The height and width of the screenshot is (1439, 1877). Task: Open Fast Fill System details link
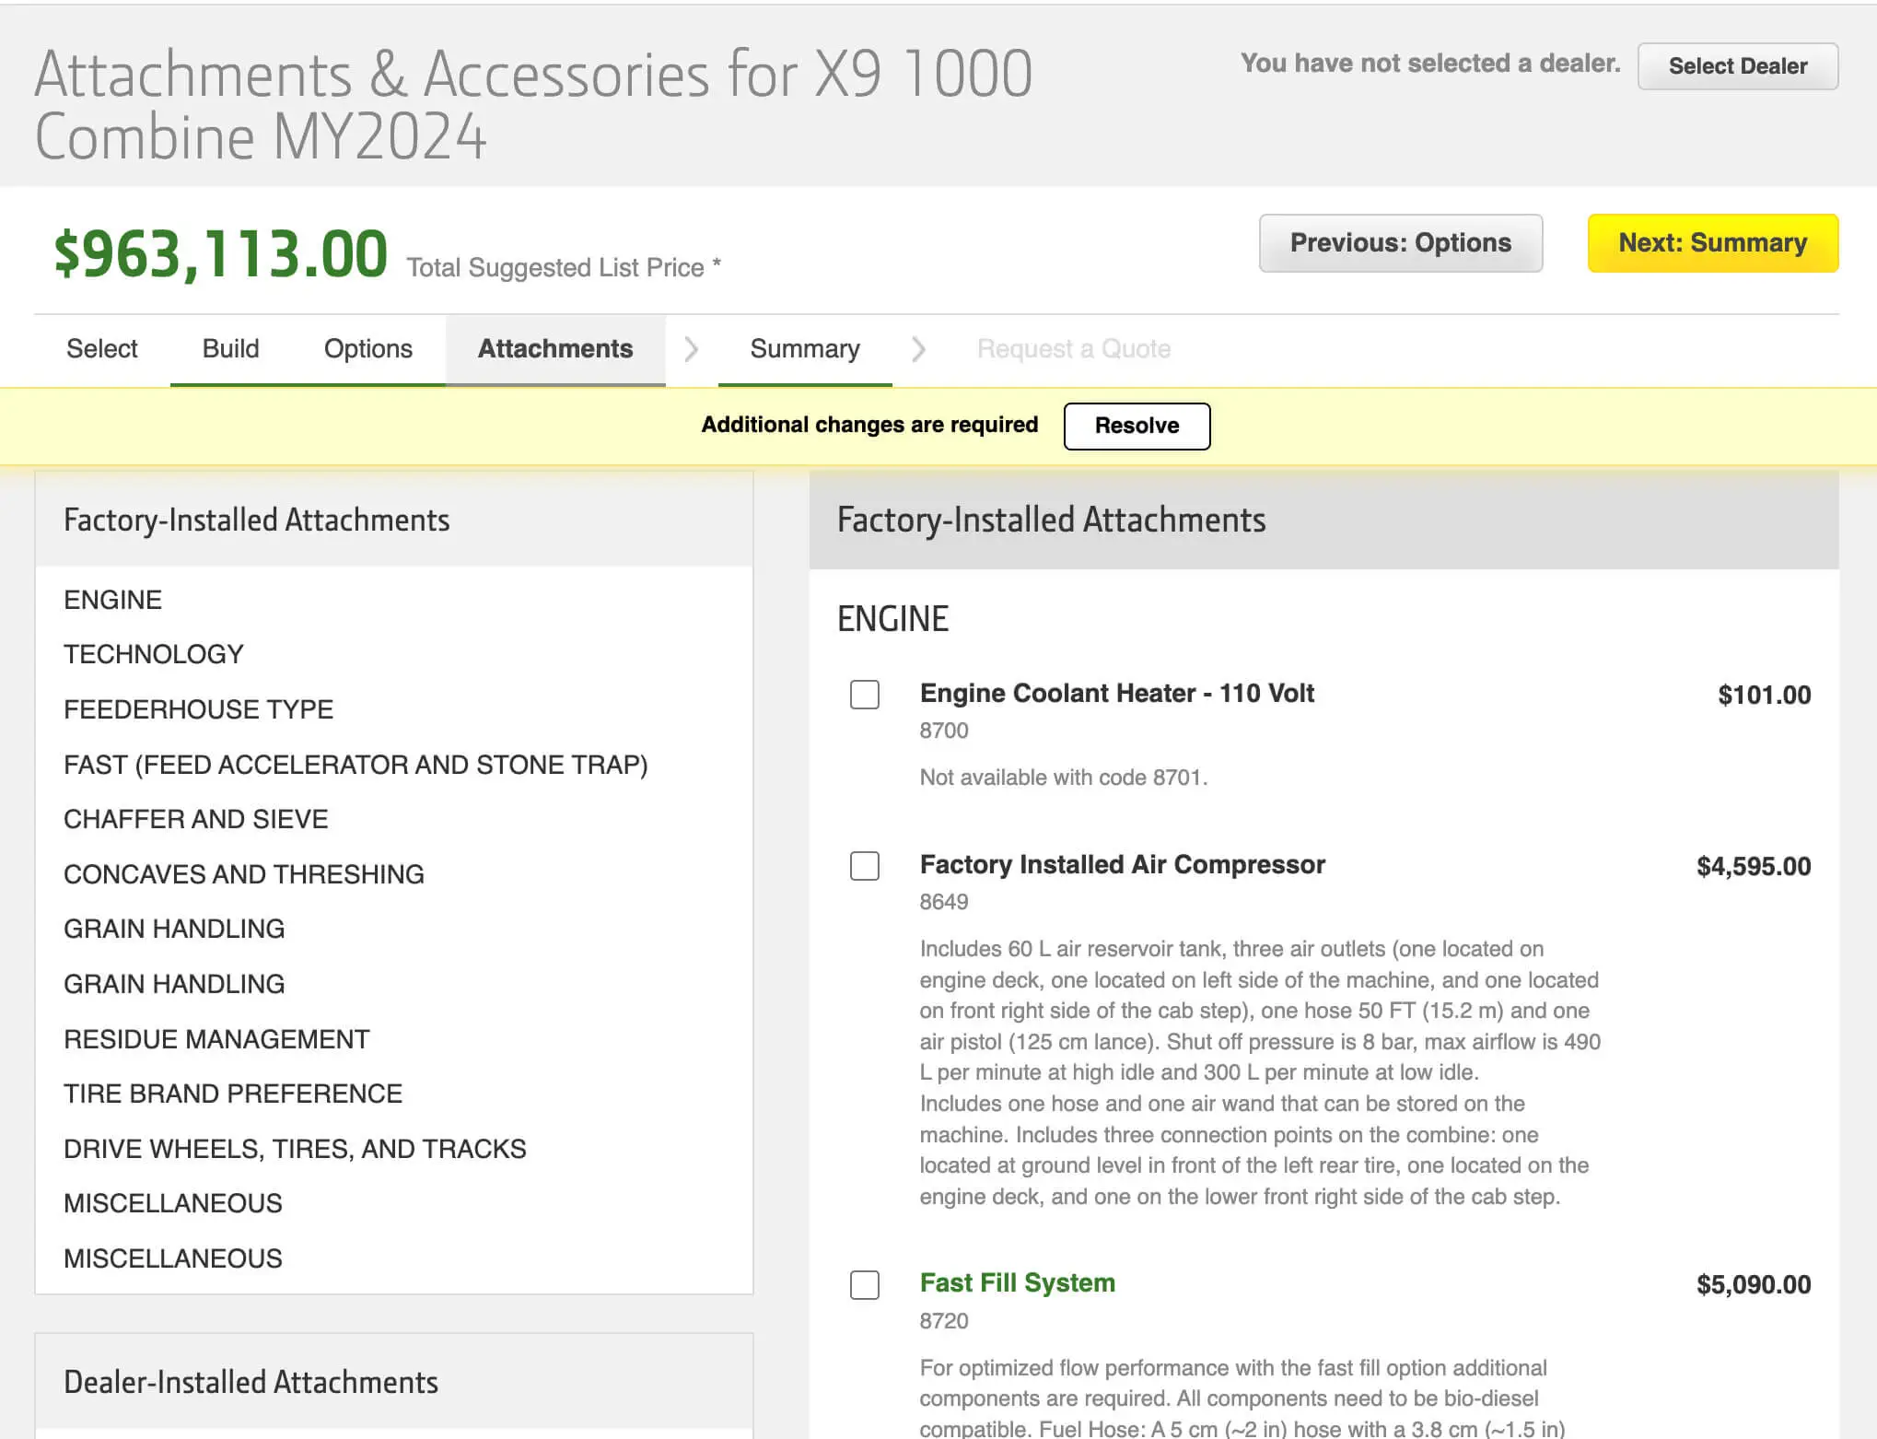tap(1017, 1282)
